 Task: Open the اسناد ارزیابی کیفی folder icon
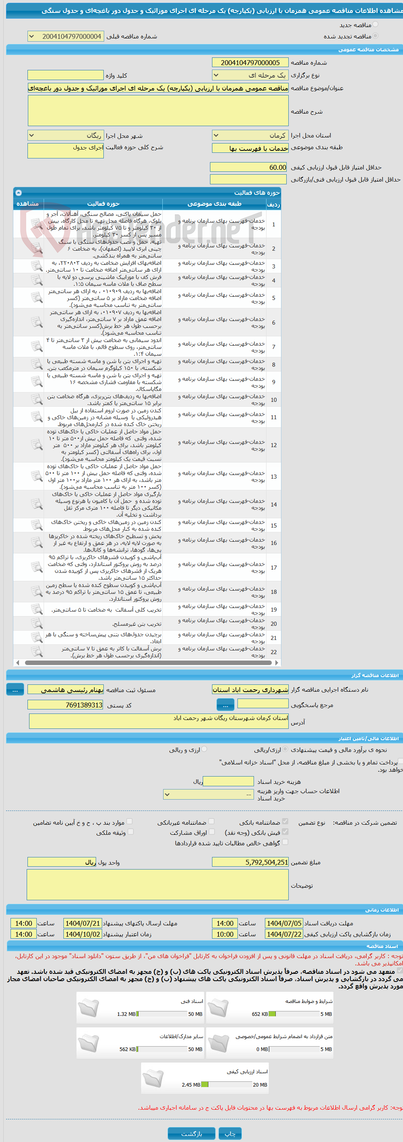tap(153, 1078)
